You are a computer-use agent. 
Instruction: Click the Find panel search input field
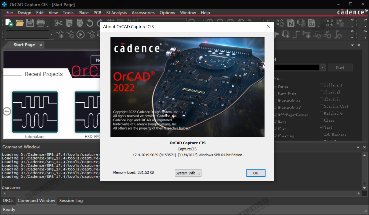click(x=297, y=67)
